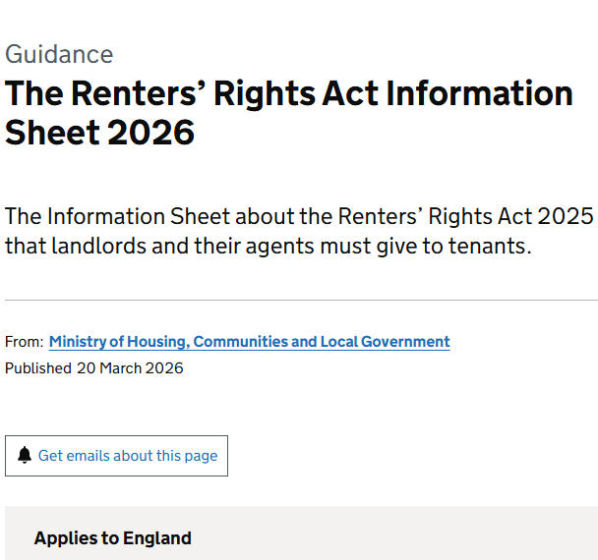Click 'Get emails about this page' text
Viewport: 598px width, 560px height.
point(128,456)
